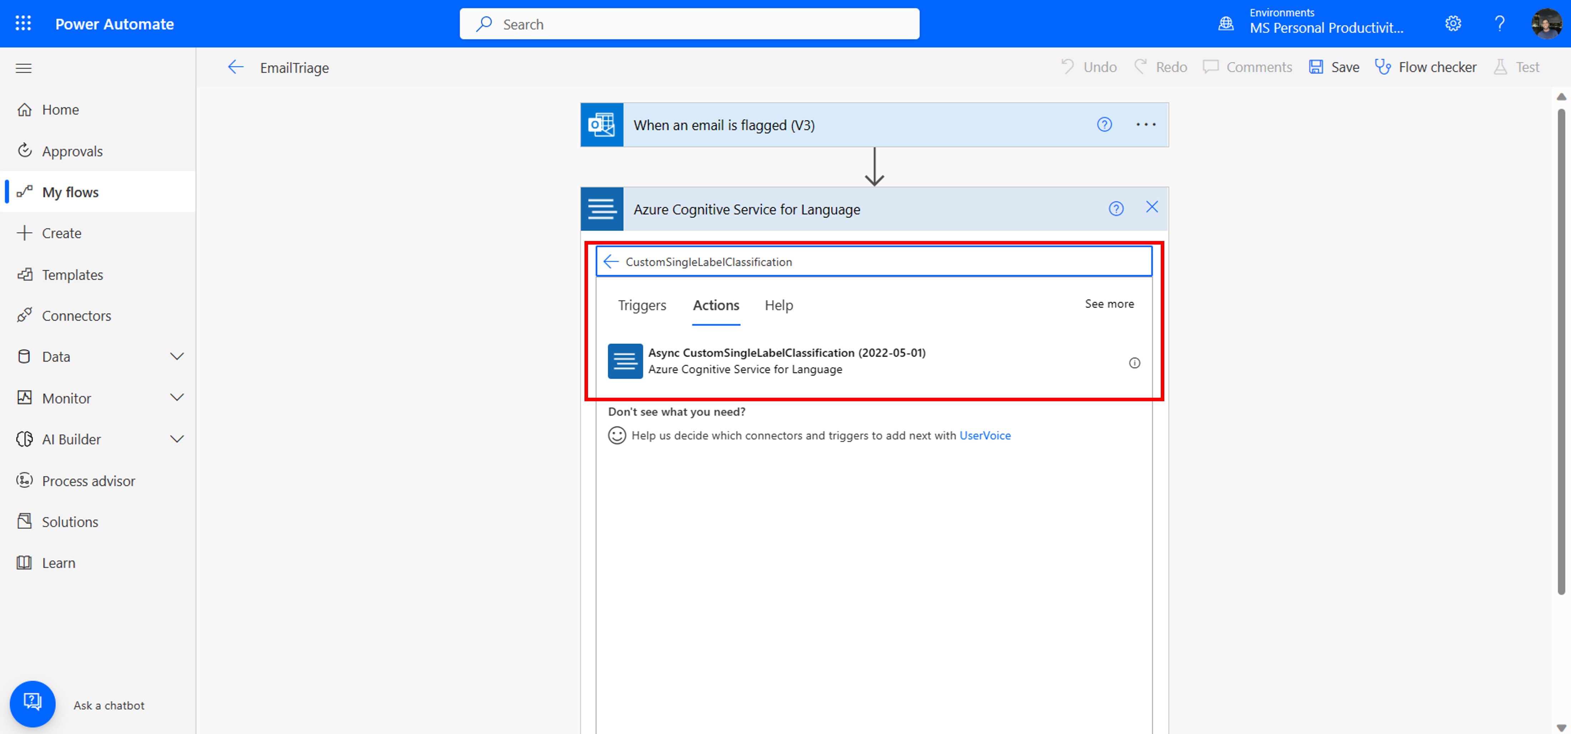Close the Azure Cognitive Service step
1571x734 pixels.
(x=1151, y=207)
